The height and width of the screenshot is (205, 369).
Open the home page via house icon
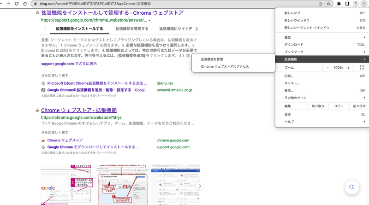(25, 4)
